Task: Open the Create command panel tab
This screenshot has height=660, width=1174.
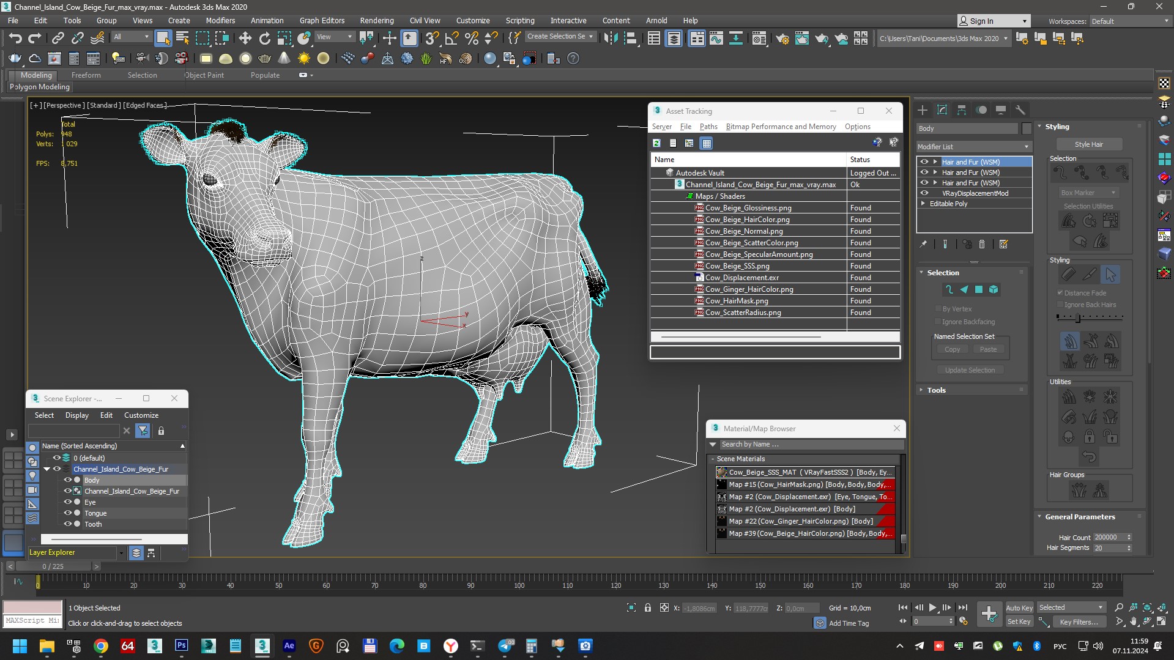Action: point(923,110)
